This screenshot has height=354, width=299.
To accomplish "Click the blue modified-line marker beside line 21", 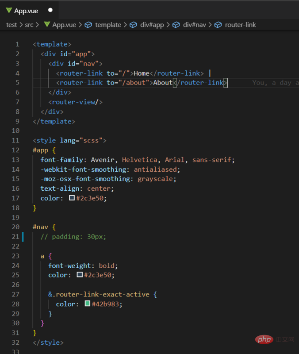I will pyautogui.click(x=23, y=236).
